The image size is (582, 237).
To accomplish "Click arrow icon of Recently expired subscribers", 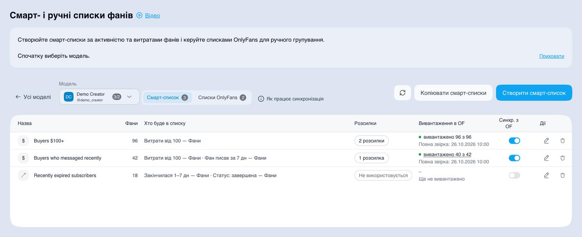I will point(23,175).
